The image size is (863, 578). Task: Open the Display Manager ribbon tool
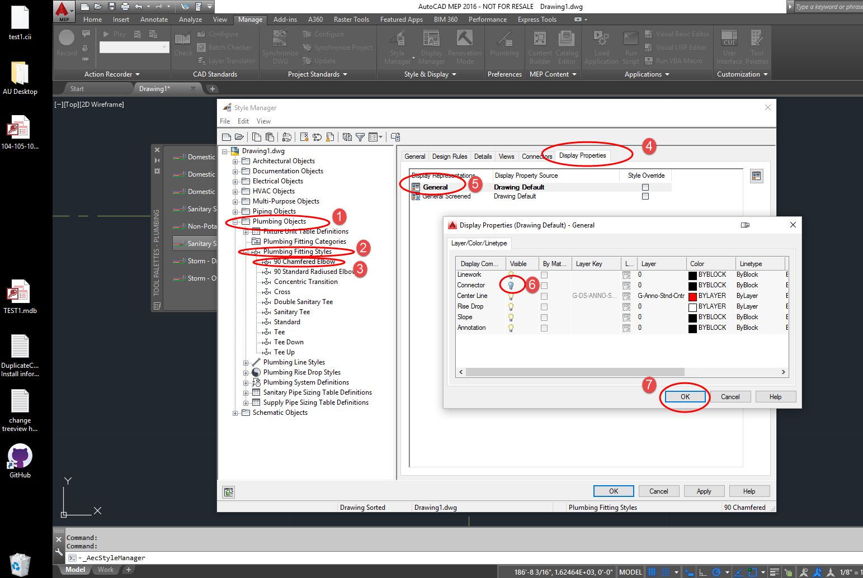(431, 48)
